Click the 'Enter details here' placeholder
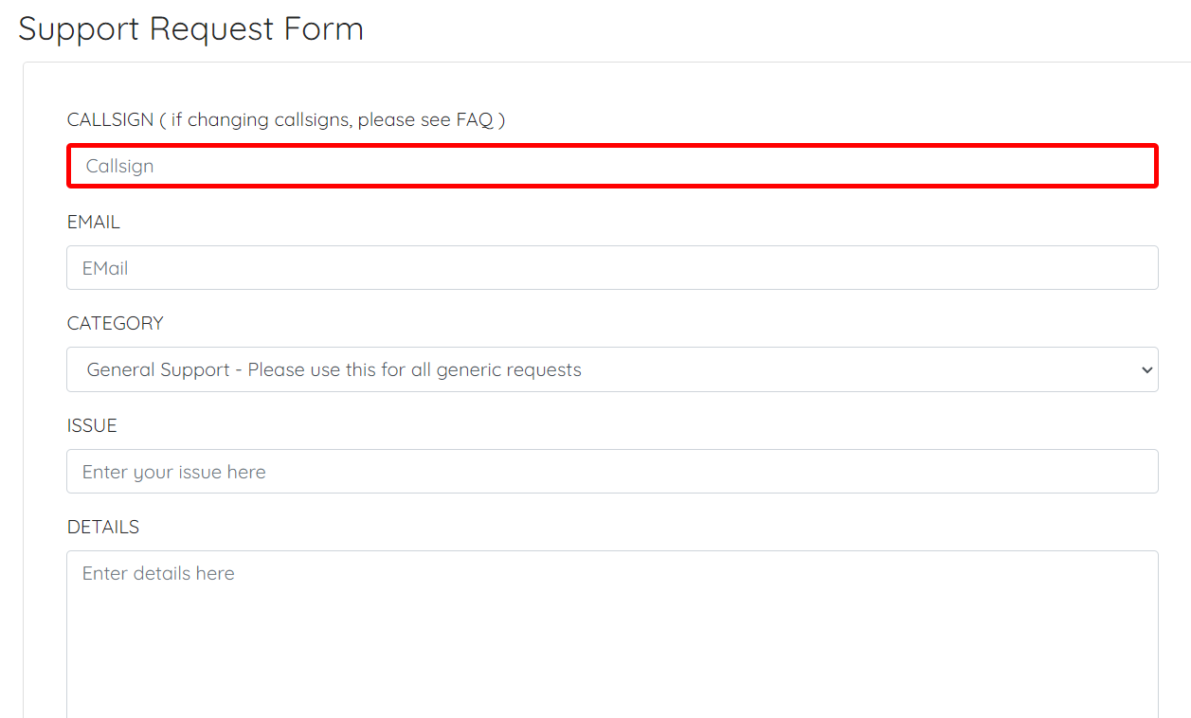Viewport: 1191px width, 718px height. click(x=158, y=573)
